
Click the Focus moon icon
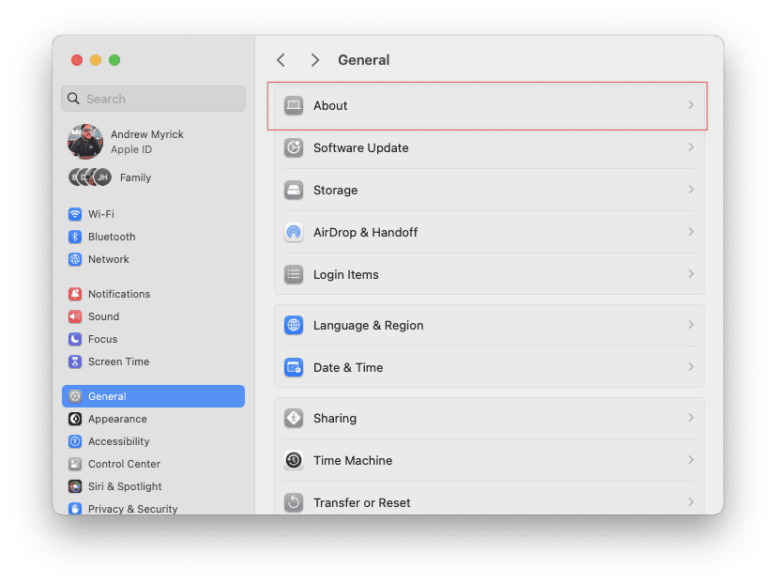click(75, 339)
